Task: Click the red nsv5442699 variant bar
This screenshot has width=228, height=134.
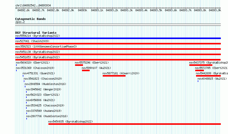Action: click(208, 76)
